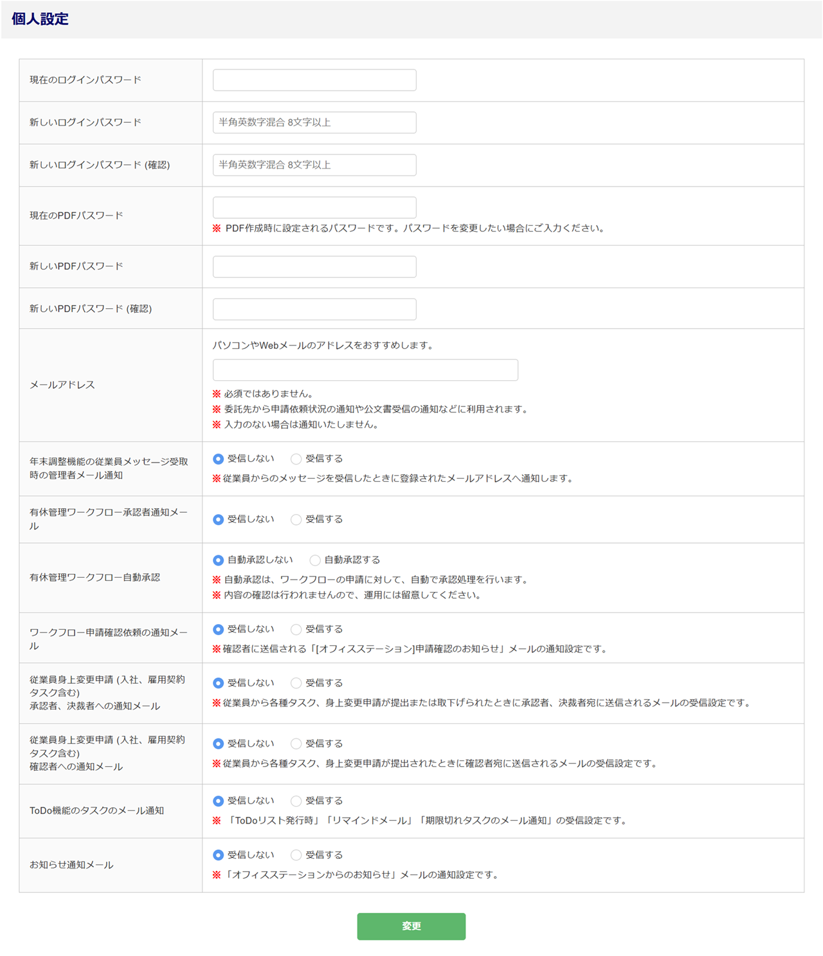Select 受信しない for 年末調整機能の従業員メッセージ notification
The height and width of the screenshot is (956, 823).
click(219, 459)
